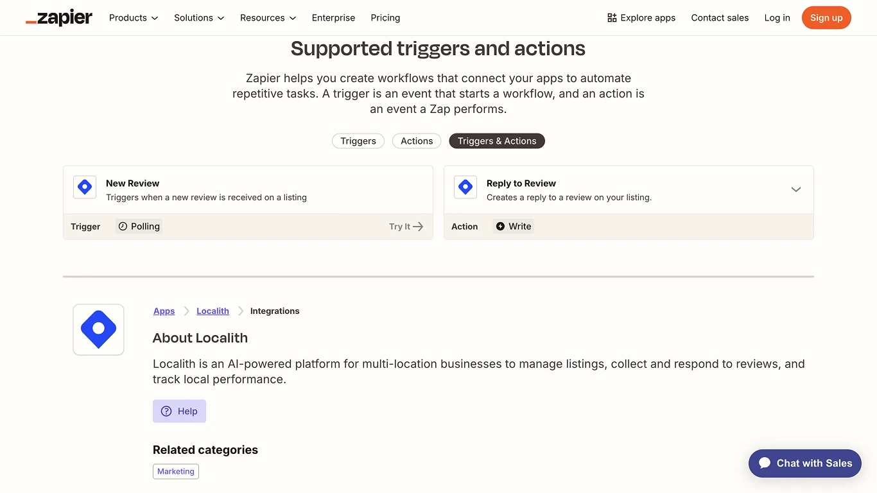Image resolution: width=877 pixels, height=493 pixels.
Task: Expand the Products menu
Action: 134,18
